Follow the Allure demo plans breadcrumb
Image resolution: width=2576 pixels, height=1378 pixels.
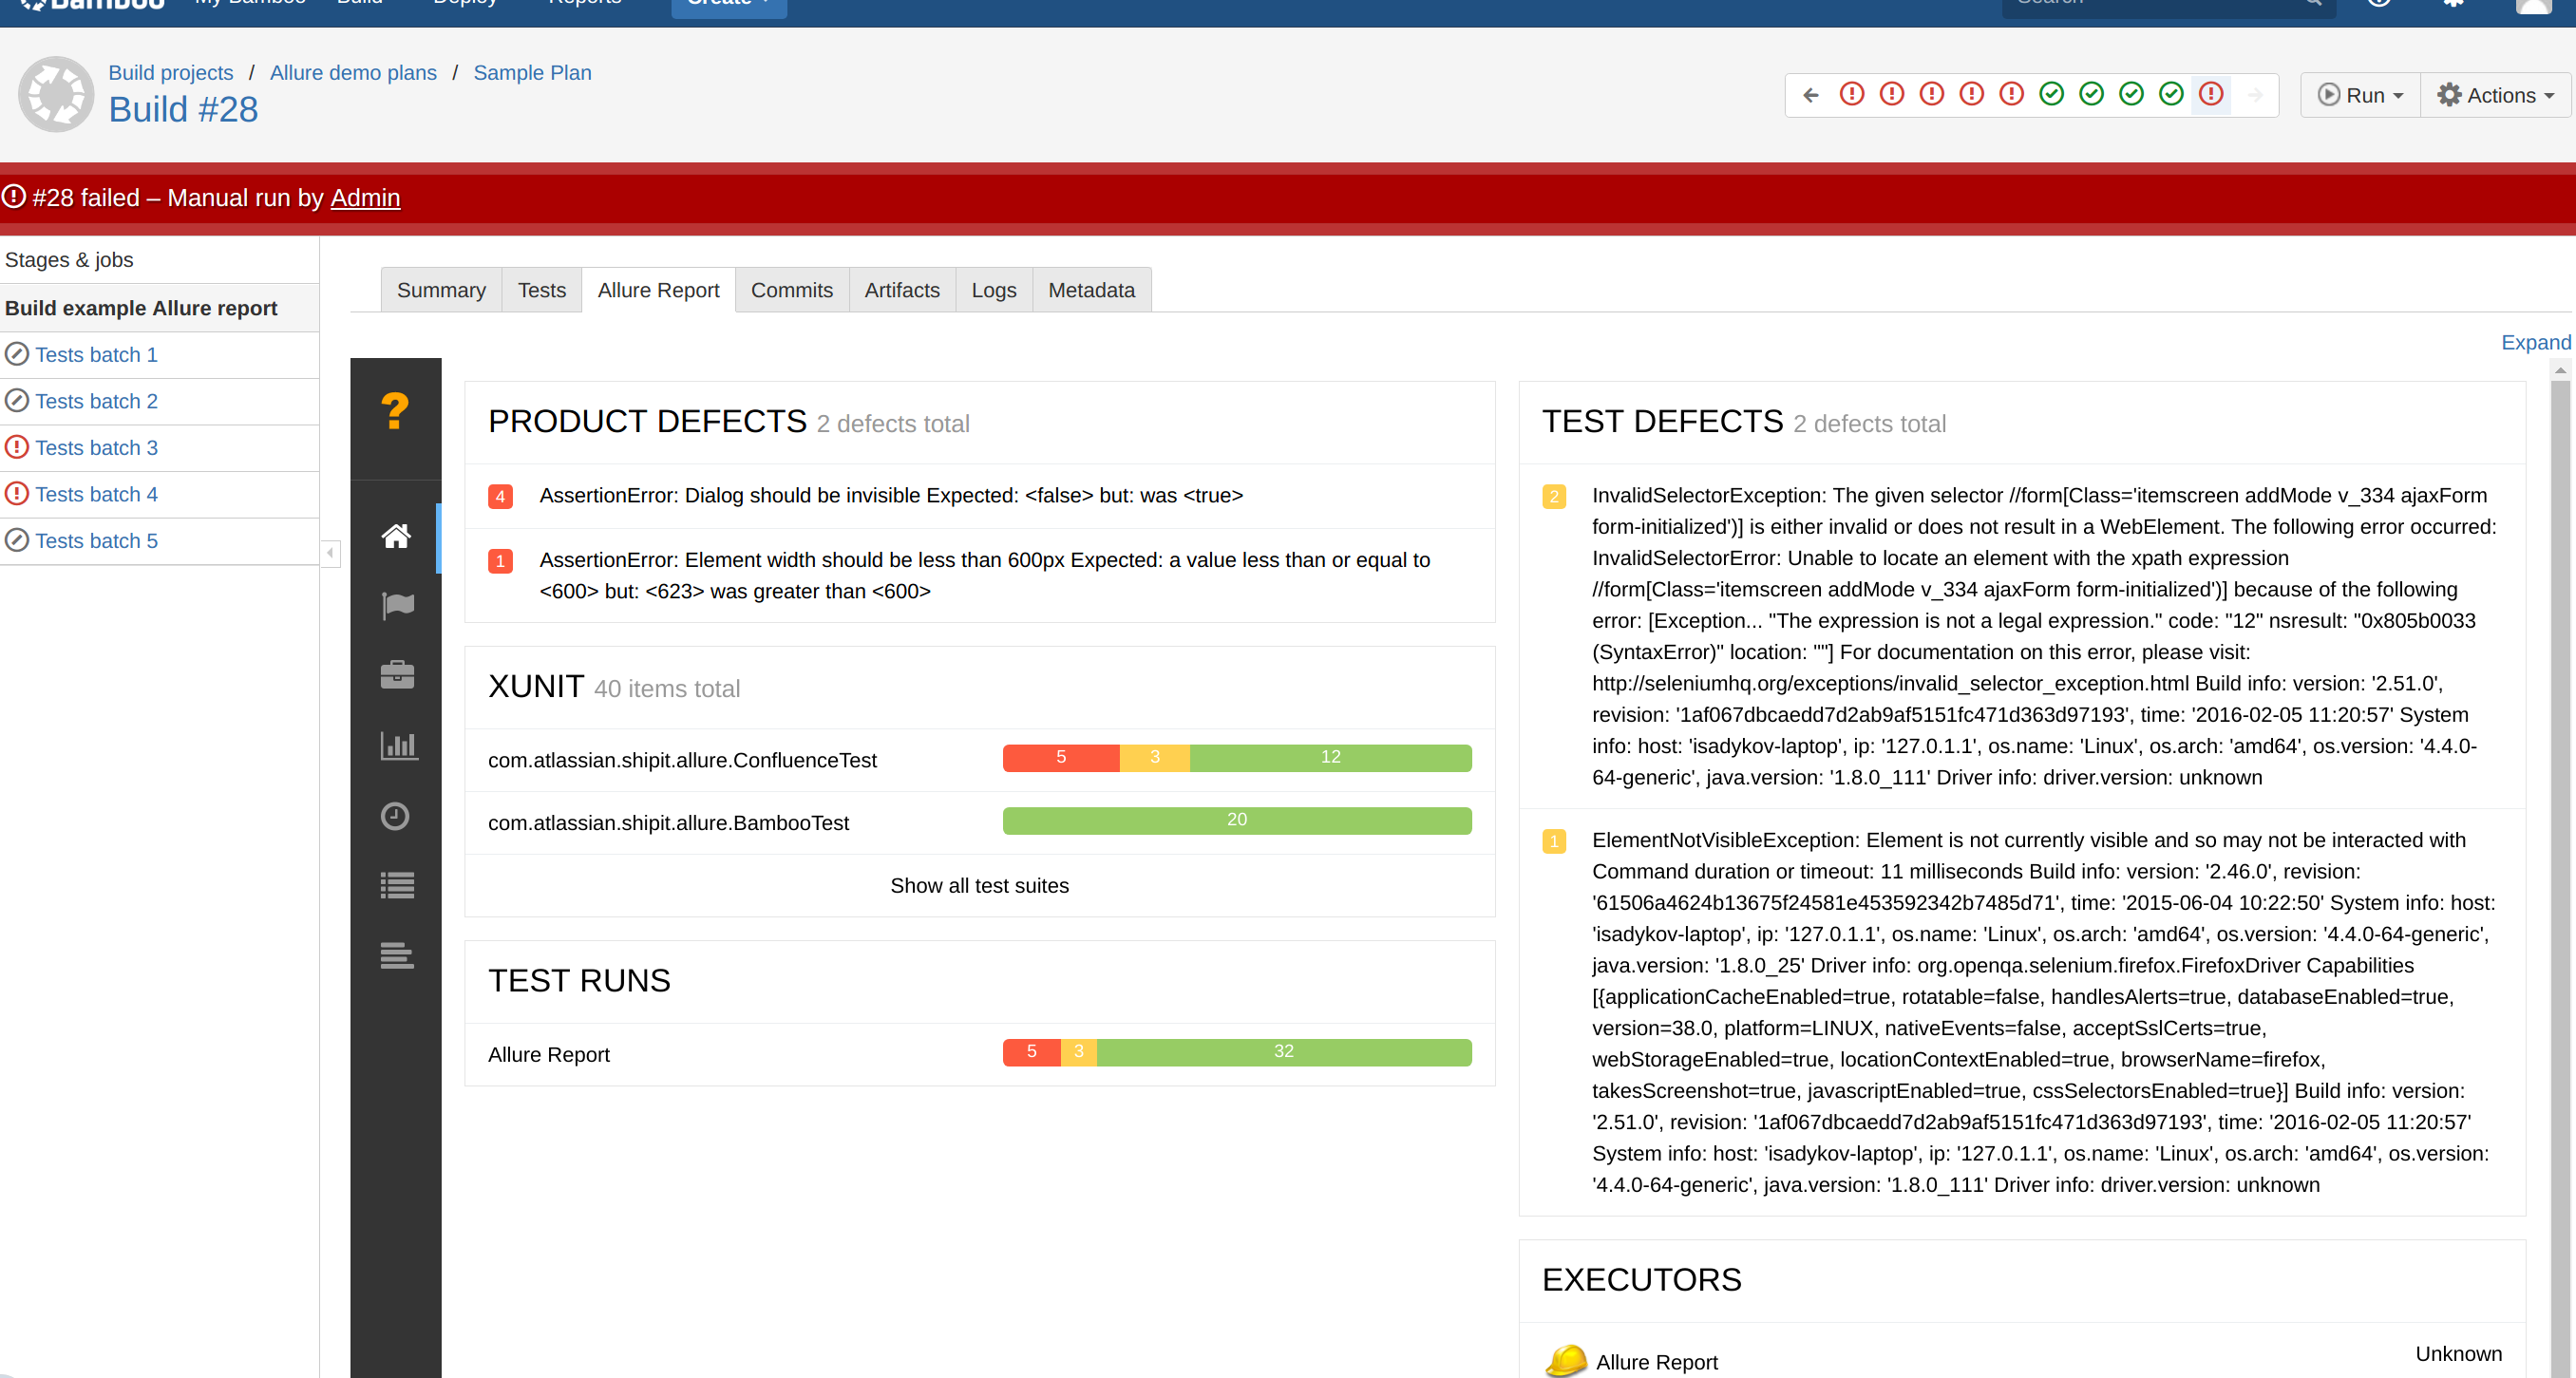[353, 72]
